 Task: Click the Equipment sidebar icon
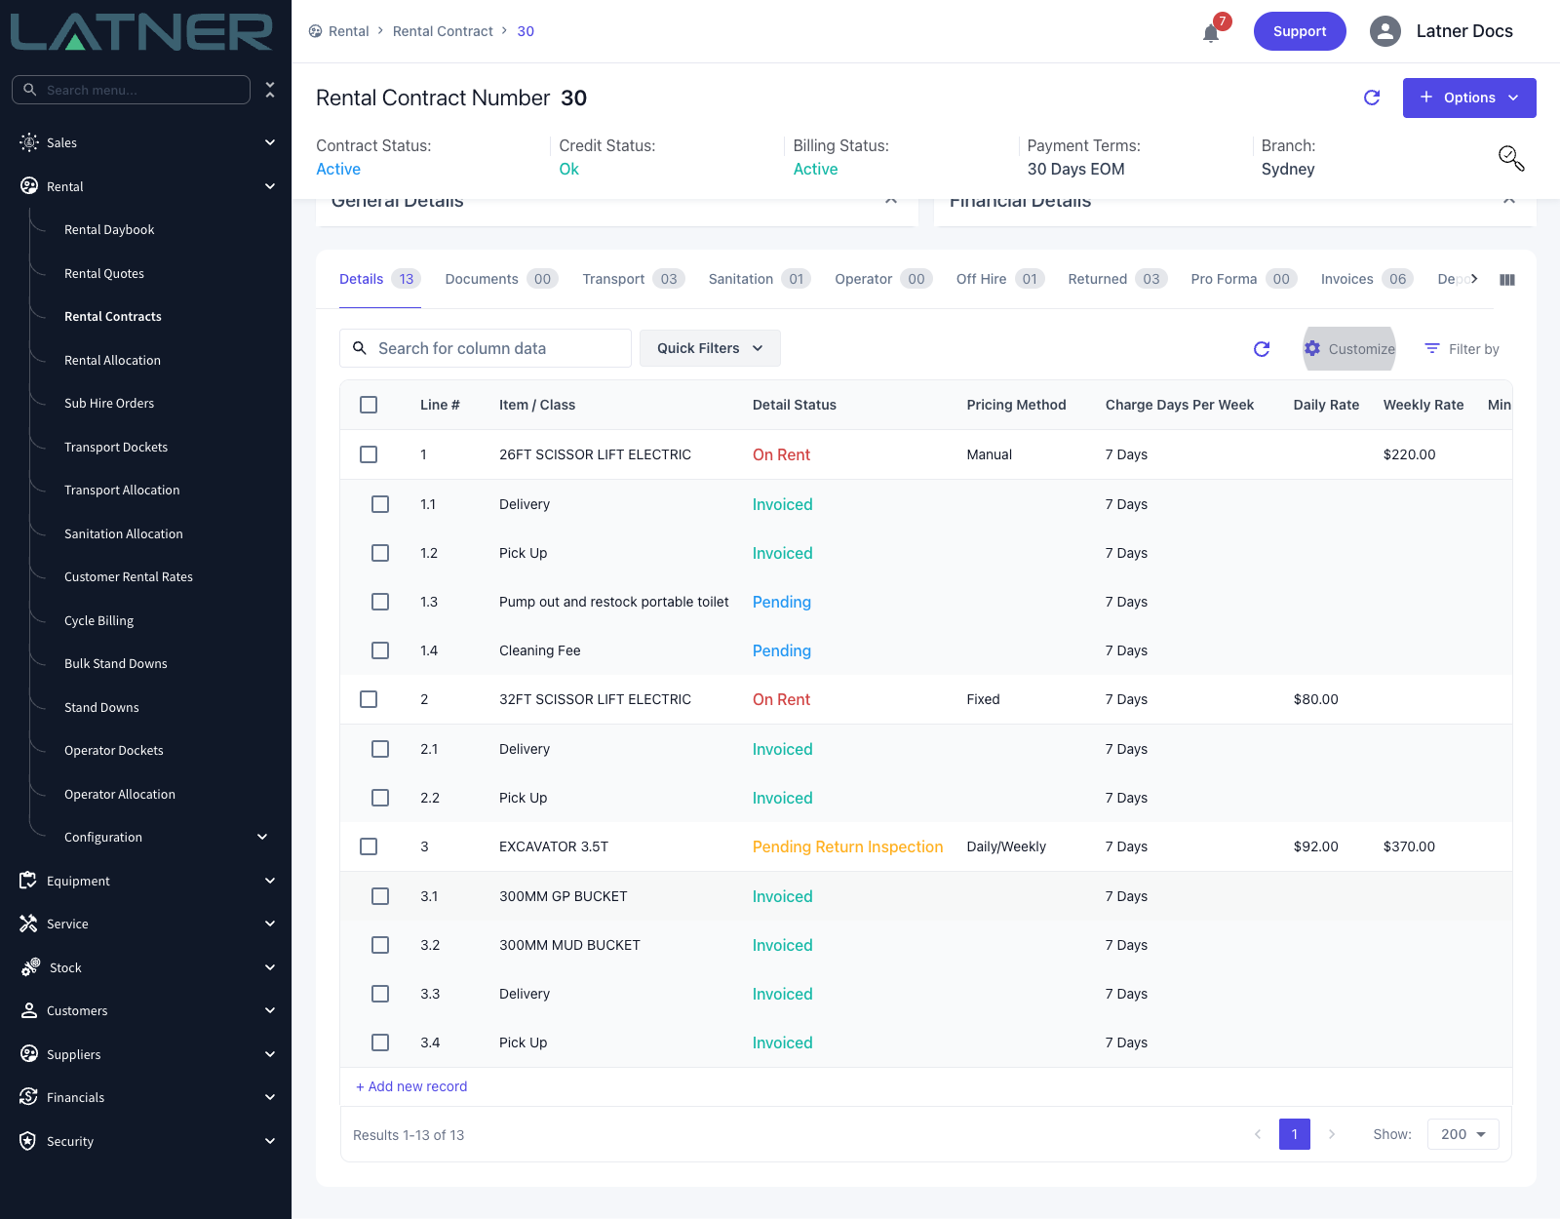click(28, 881)
